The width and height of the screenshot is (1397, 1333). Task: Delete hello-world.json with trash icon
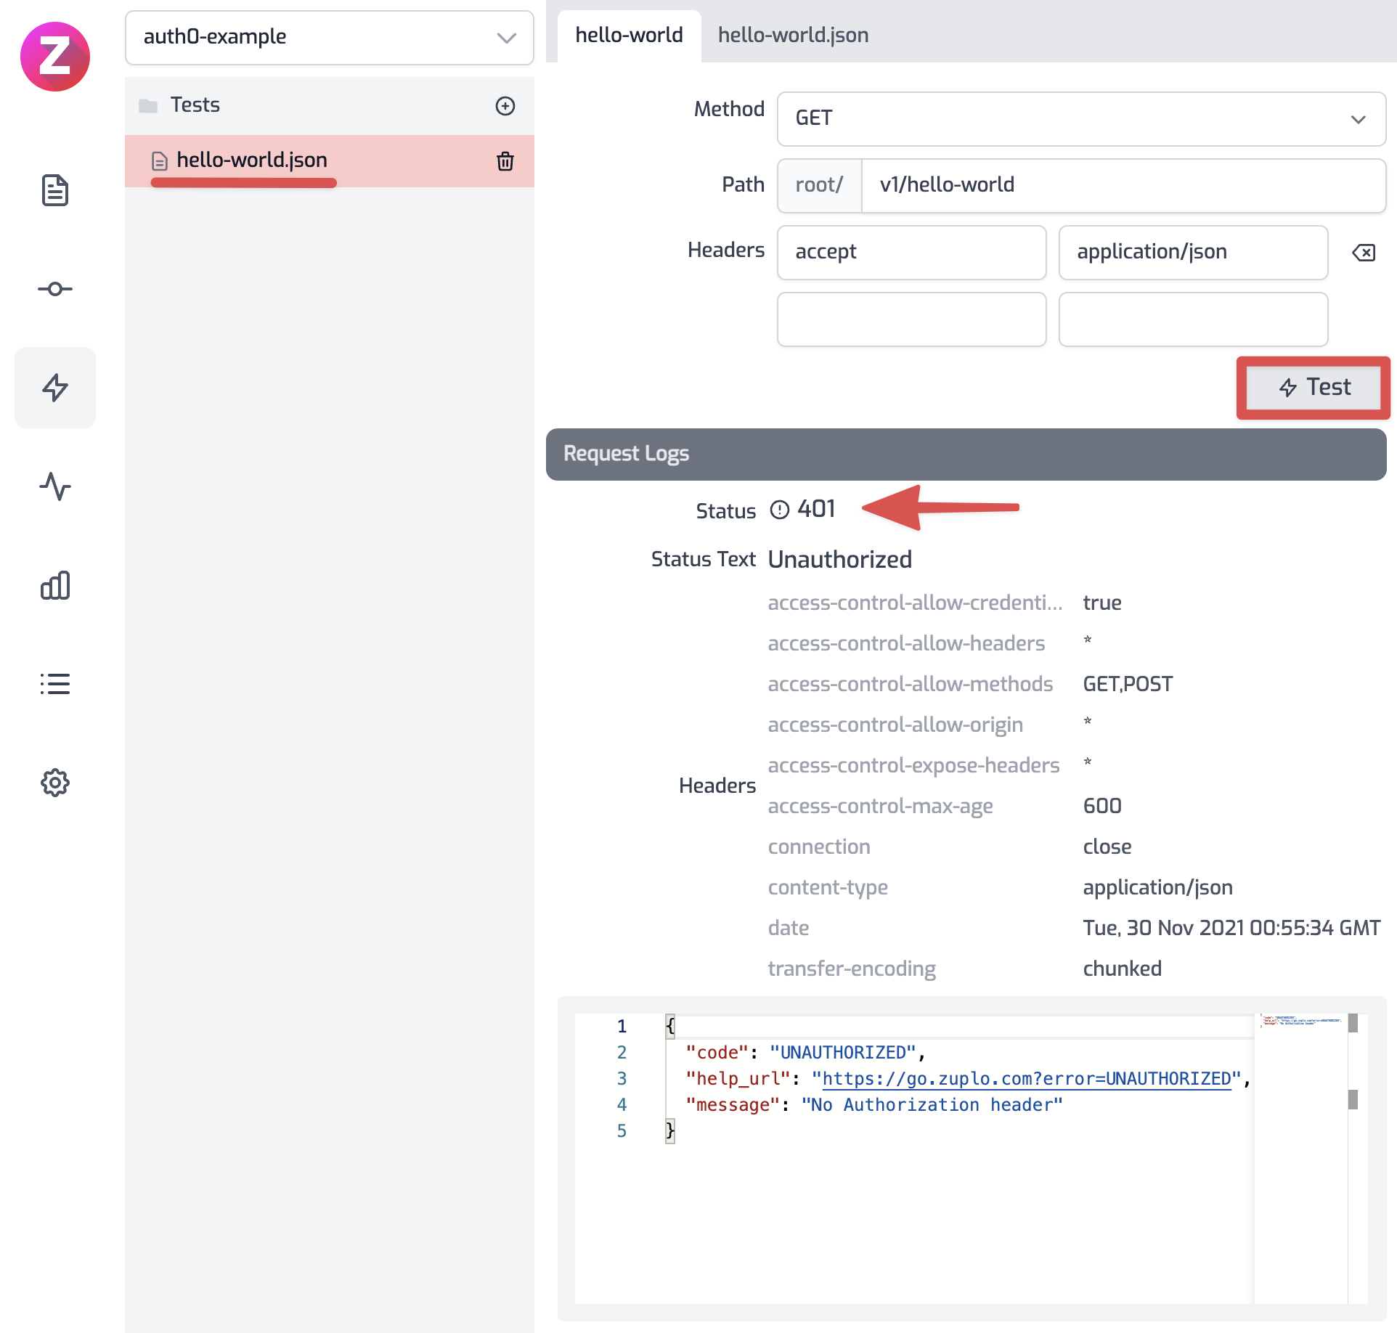pyautogui.click(x=505, y=161)
